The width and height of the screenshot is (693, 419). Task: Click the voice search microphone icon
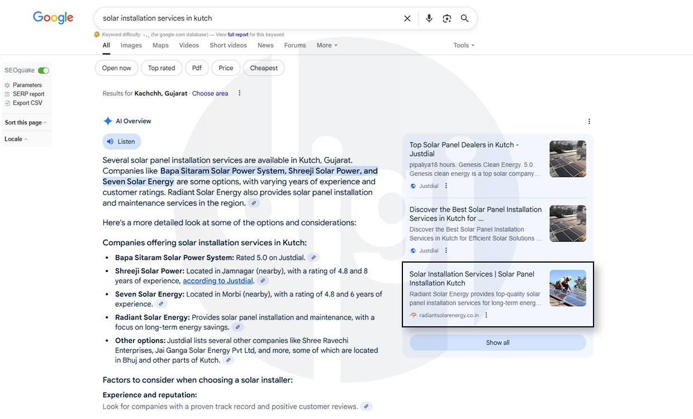click(x=429, y=18)
